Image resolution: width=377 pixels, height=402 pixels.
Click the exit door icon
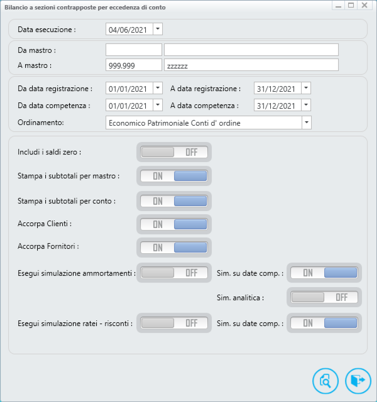(x=358, y=381)
